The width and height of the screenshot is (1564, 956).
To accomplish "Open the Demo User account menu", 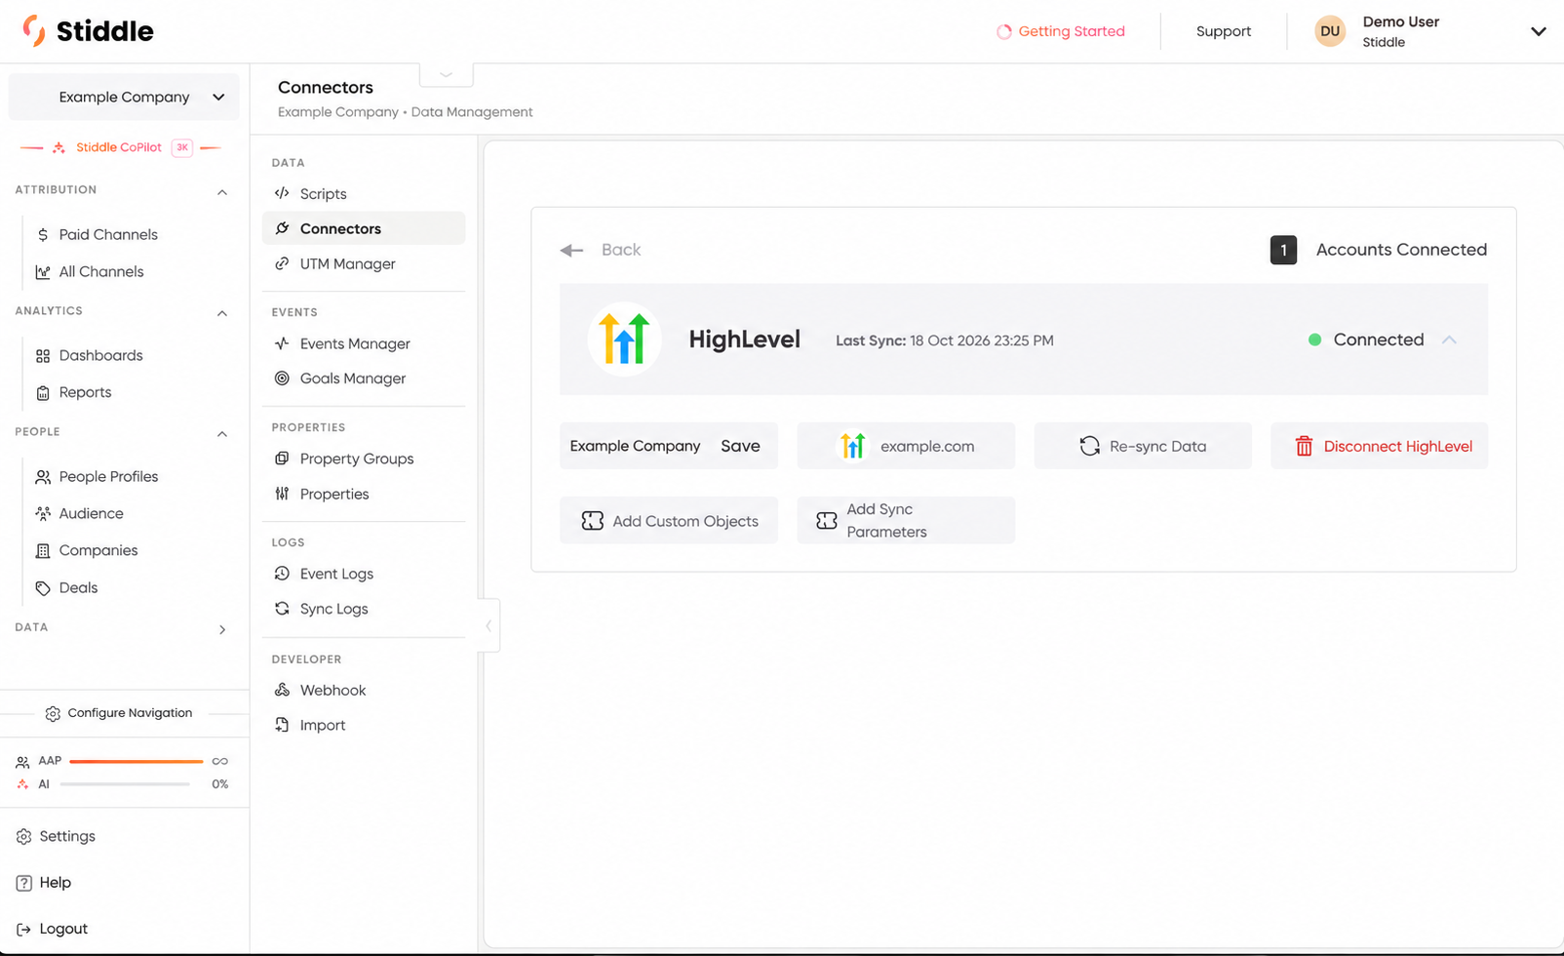I will pos(1539,31).
